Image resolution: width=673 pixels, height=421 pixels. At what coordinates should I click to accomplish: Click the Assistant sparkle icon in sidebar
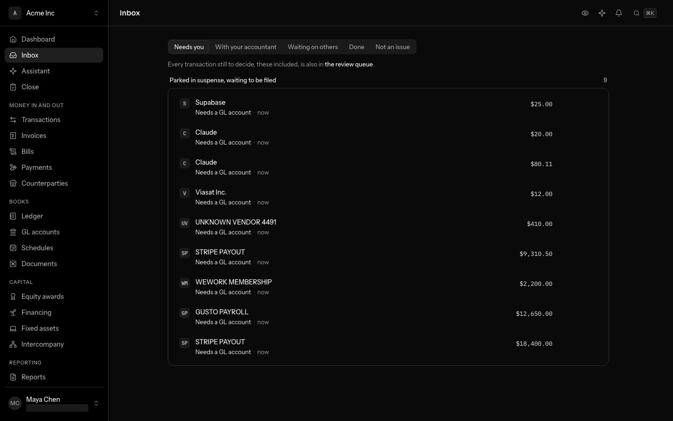(13, 71)
